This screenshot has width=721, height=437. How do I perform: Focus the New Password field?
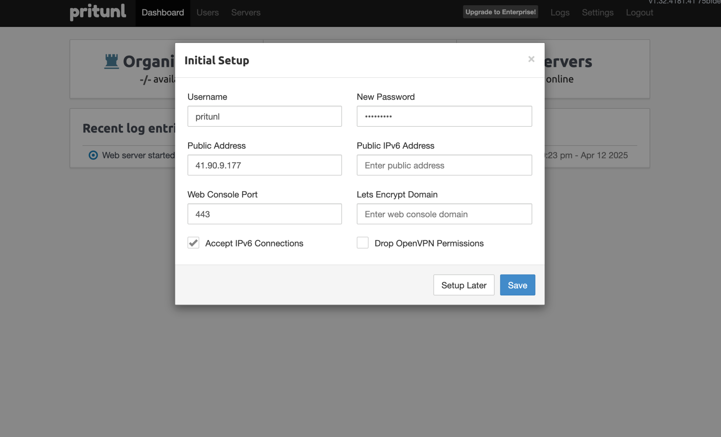pyautogui.click(x=444, y=116)
